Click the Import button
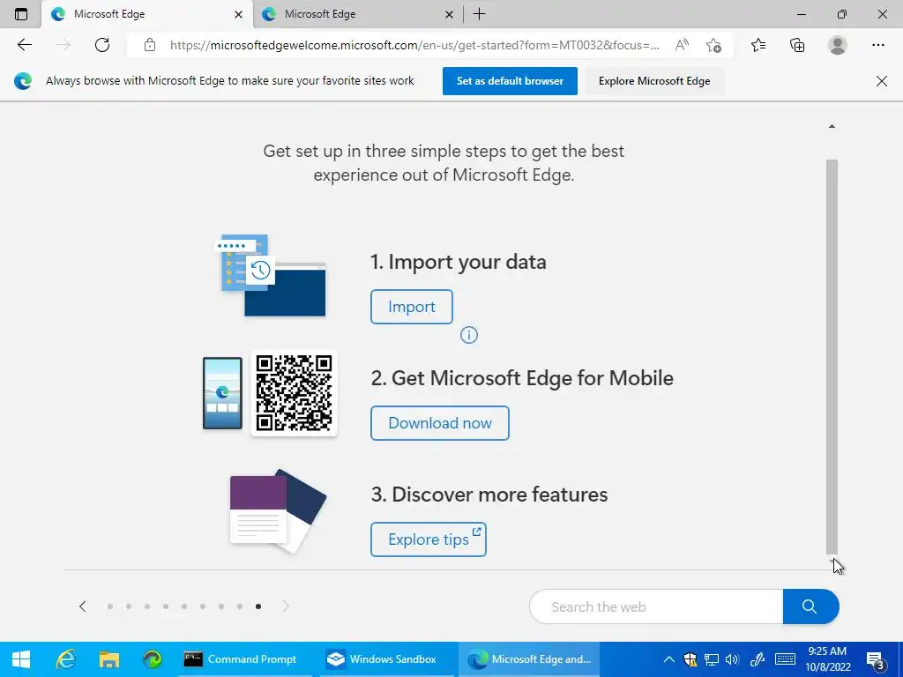 [411, 307]
